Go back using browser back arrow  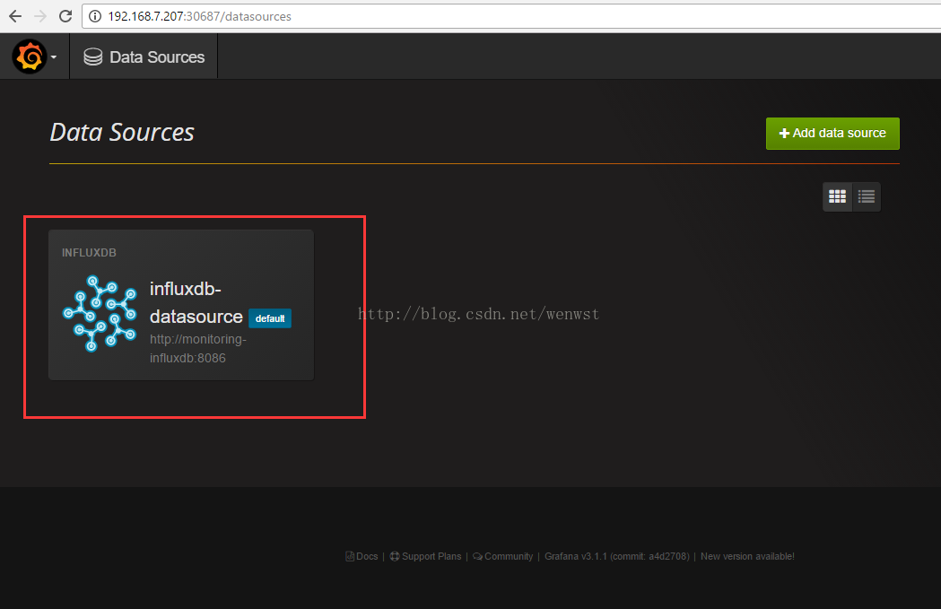[15, 16]
